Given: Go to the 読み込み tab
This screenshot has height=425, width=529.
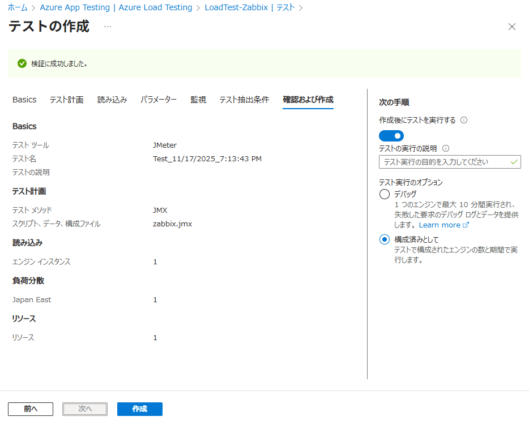Looking at the screenshot, I should coord(112,100).
